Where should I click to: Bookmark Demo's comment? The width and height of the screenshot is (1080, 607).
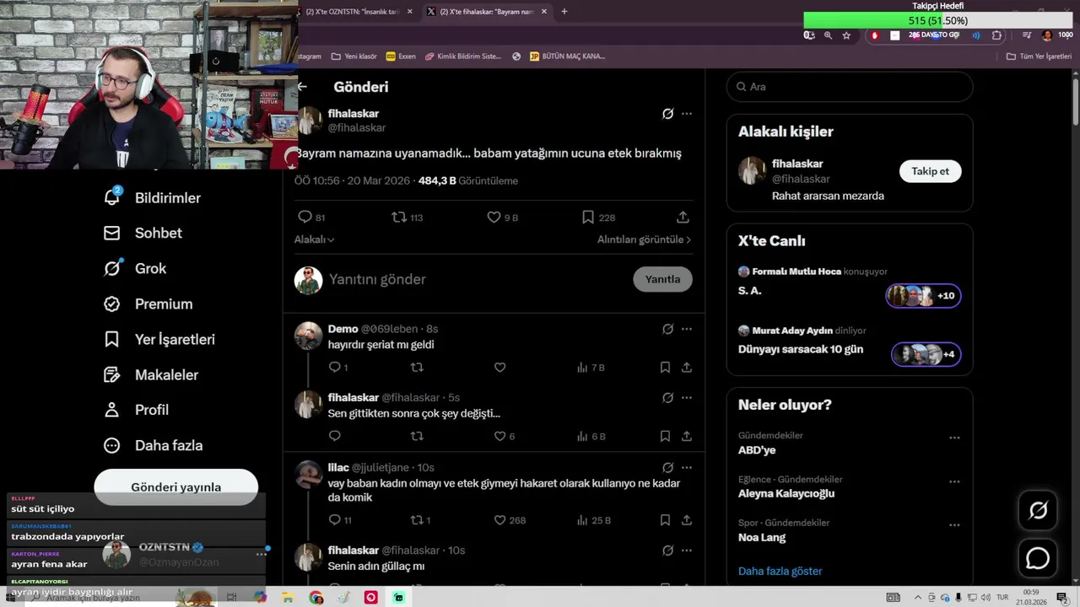click(x=665, y=368)
